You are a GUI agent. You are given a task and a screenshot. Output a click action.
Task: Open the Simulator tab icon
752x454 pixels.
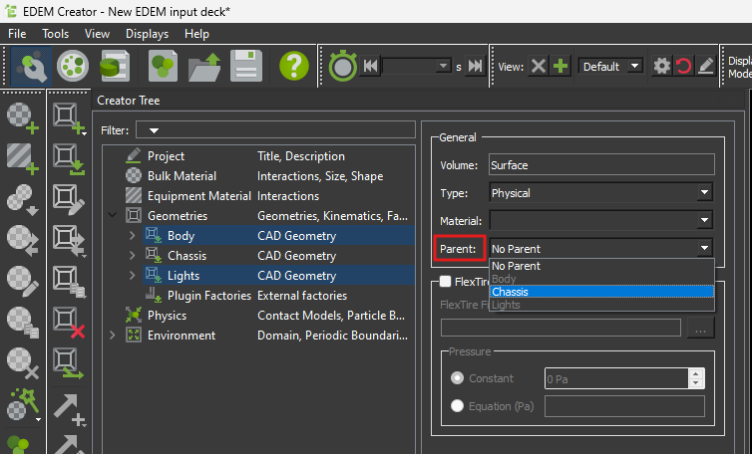coord(73,66)
